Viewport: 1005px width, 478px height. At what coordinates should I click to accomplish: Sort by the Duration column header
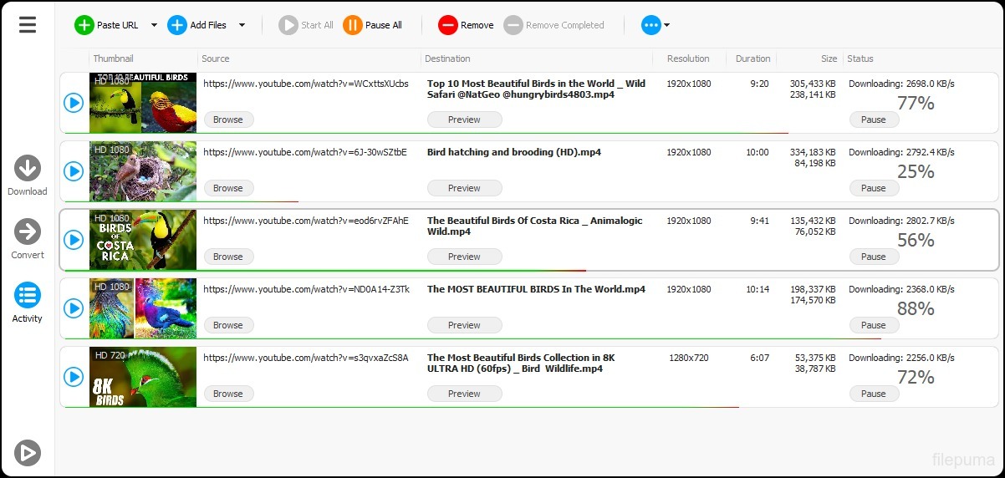[752, 58]
